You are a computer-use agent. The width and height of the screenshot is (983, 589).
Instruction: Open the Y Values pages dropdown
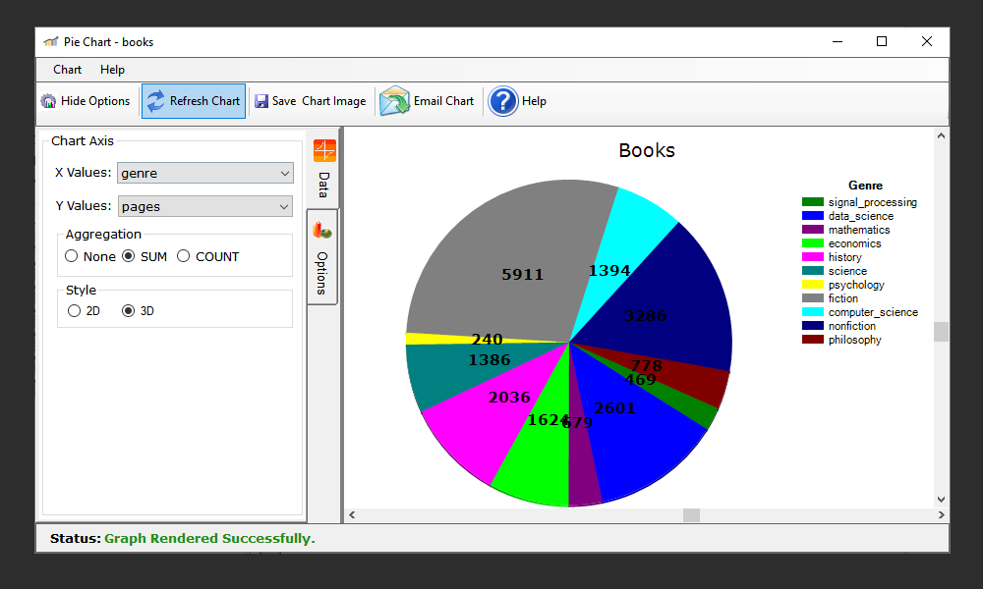point(205,206)
